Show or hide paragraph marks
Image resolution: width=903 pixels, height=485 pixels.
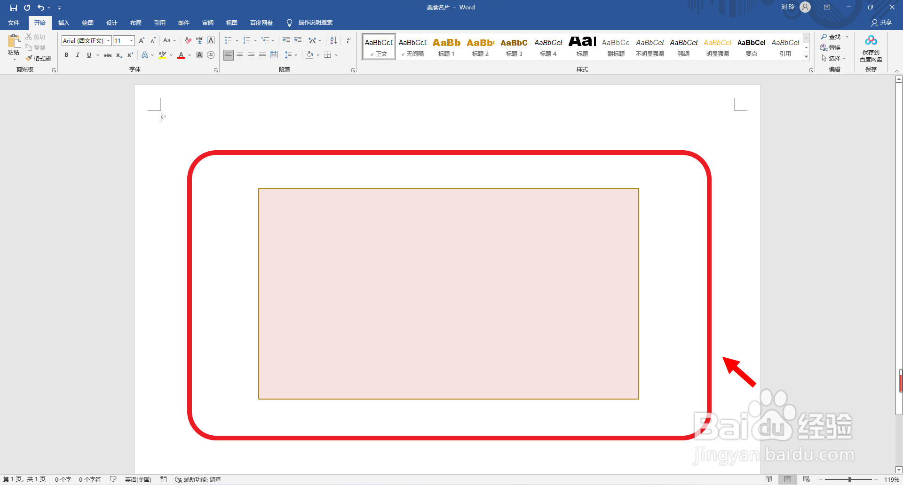[x=348, y=41]
